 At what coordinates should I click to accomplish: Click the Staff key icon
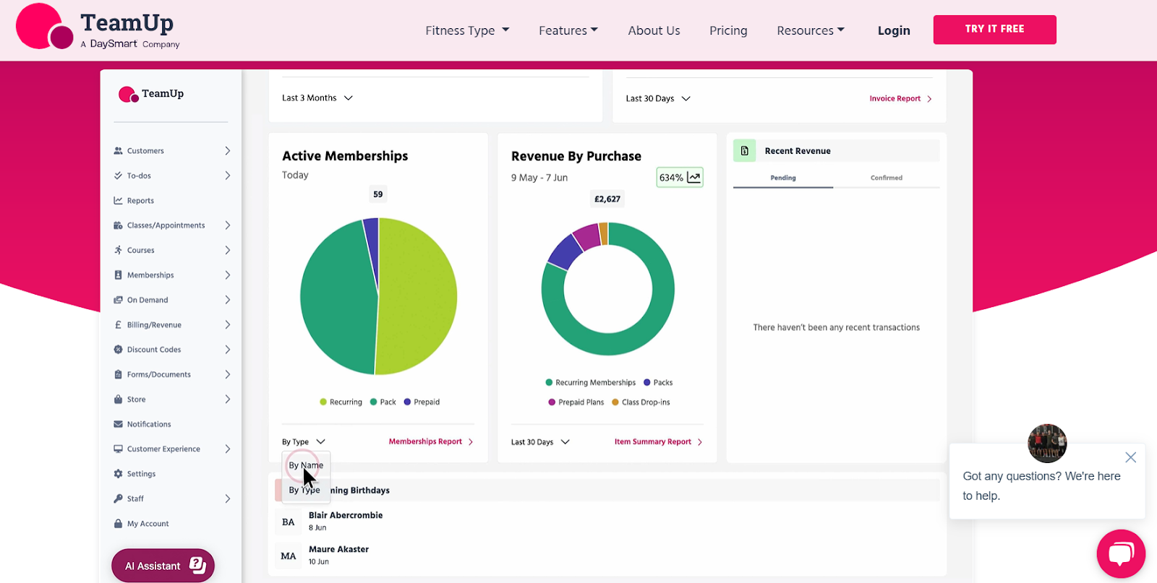coord(118,498)
